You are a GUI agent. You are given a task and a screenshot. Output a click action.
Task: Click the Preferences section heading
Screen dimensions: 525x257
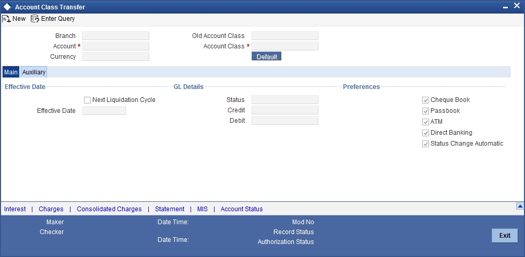click(361, 87)
